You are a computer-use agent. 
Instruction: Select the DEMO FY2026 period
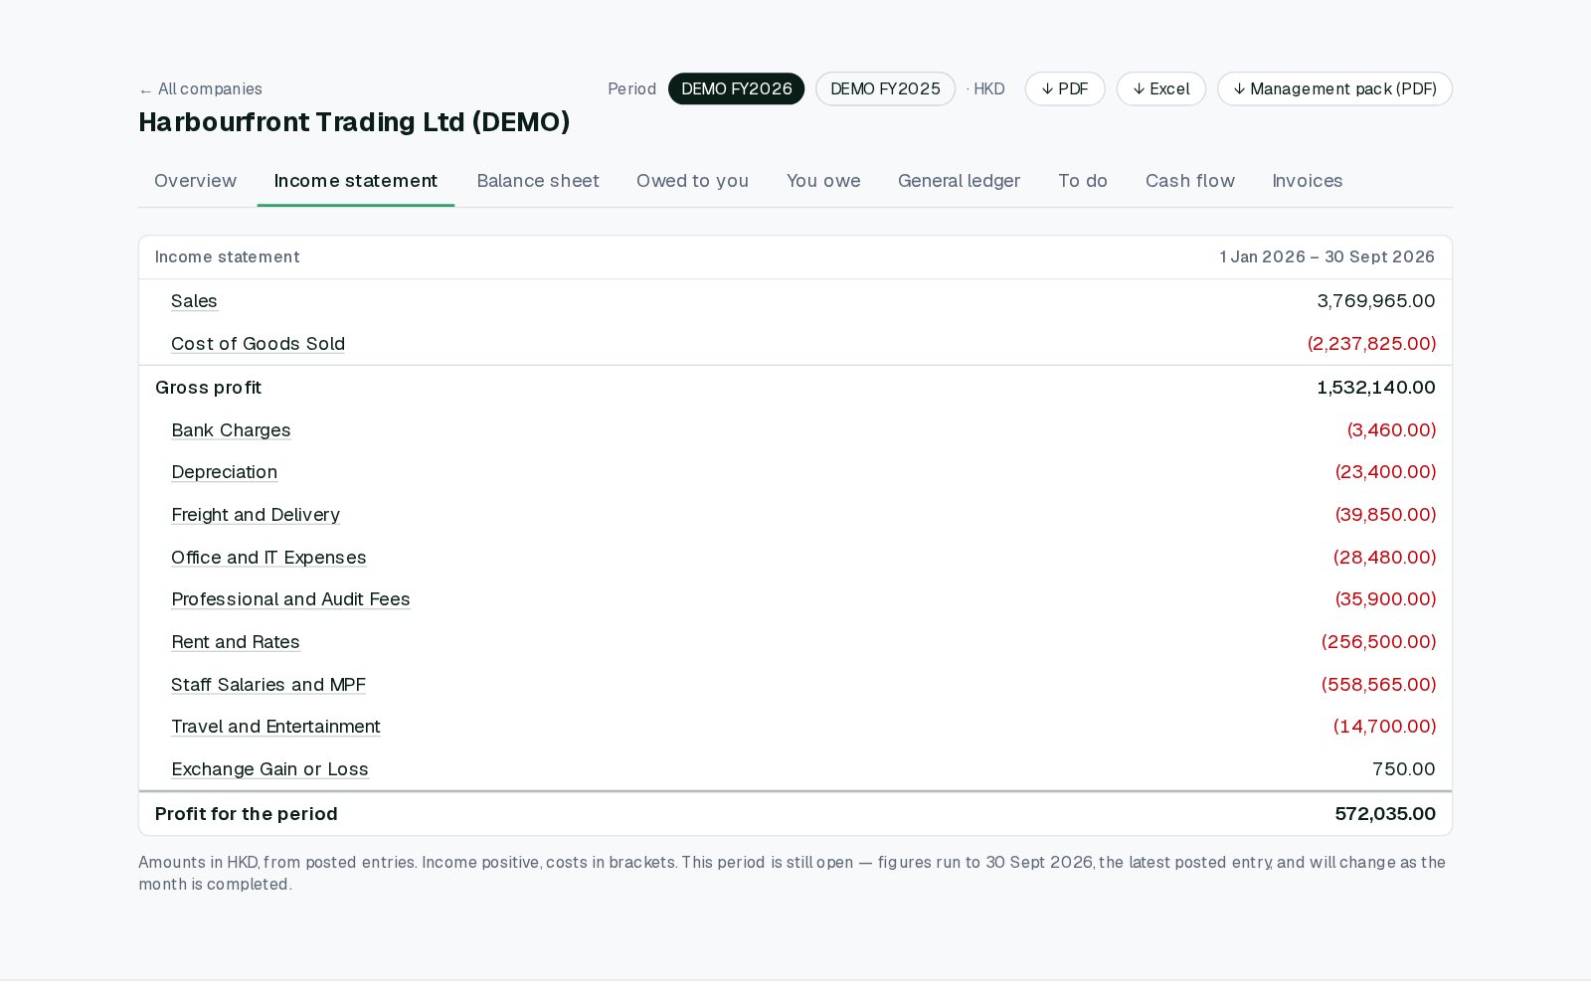737,89
